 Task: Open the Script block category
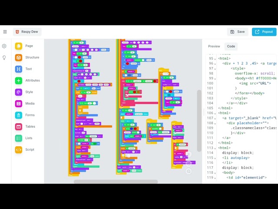click(x=25, y=150)
